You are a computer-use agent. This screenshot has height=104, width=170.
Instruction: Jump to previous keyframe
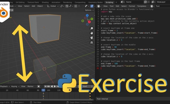pyautogui.click(x=49, y=86)
